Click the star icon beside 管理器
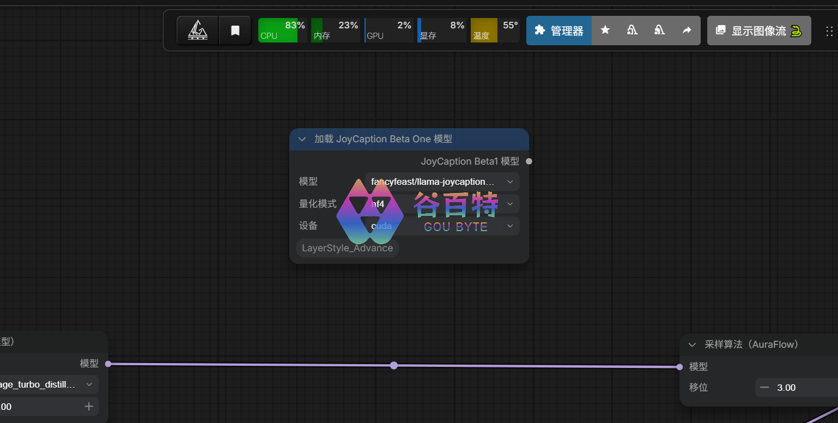Screen dimensions: 838x423 click(605, 31)
